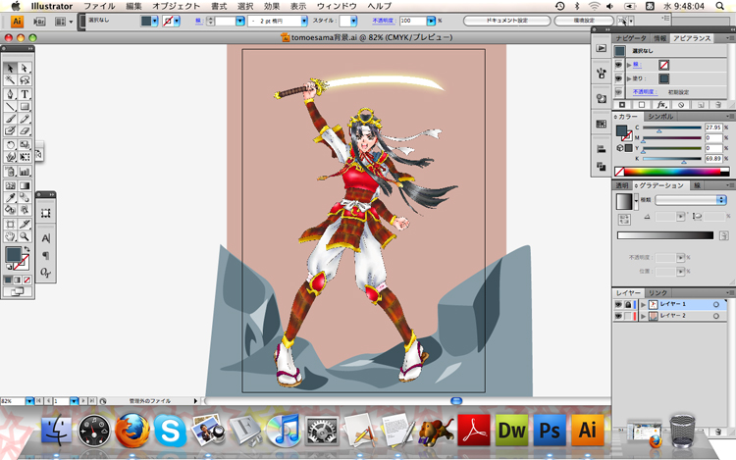This screenshot has height=460, width=736.
Task: Toggle visibility of レイヤー 2
Action: [618, 316]
